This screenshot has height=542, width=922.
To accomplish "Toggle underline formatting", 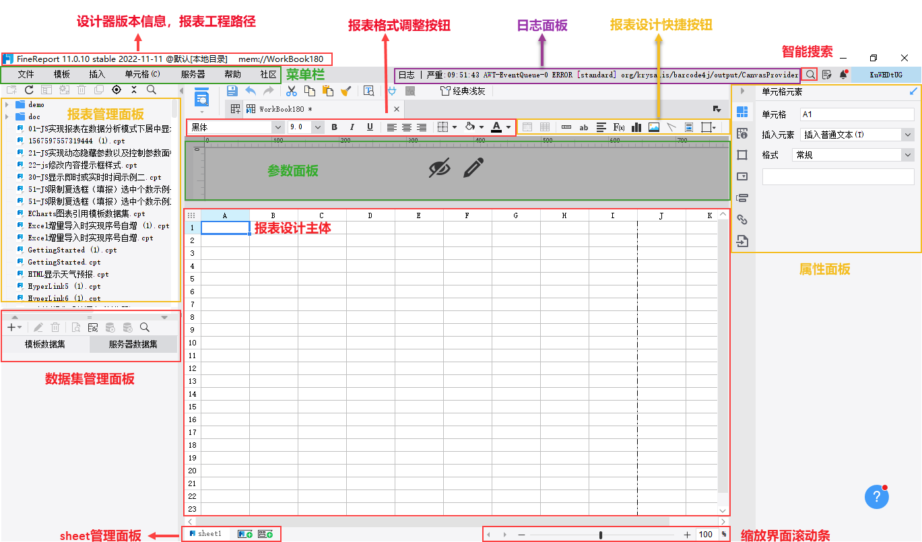I will pos(370,127).
